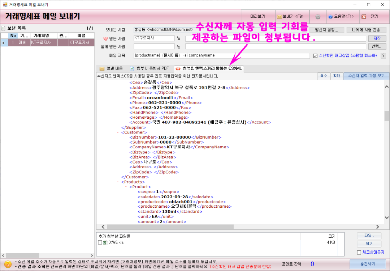Enlarge the XML view with 확대 button
This screenshot has height=271, width=390.
[x=337, y=76]
